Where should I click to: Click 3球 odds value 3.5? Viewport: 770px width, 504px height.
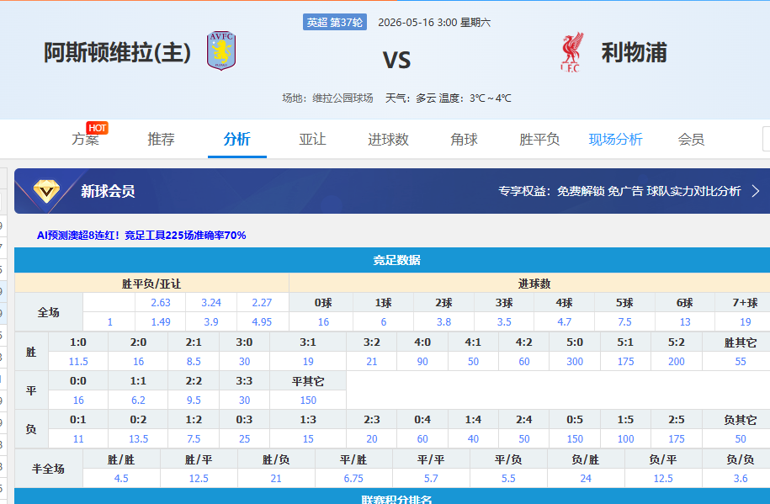click(x=504, y=321)
